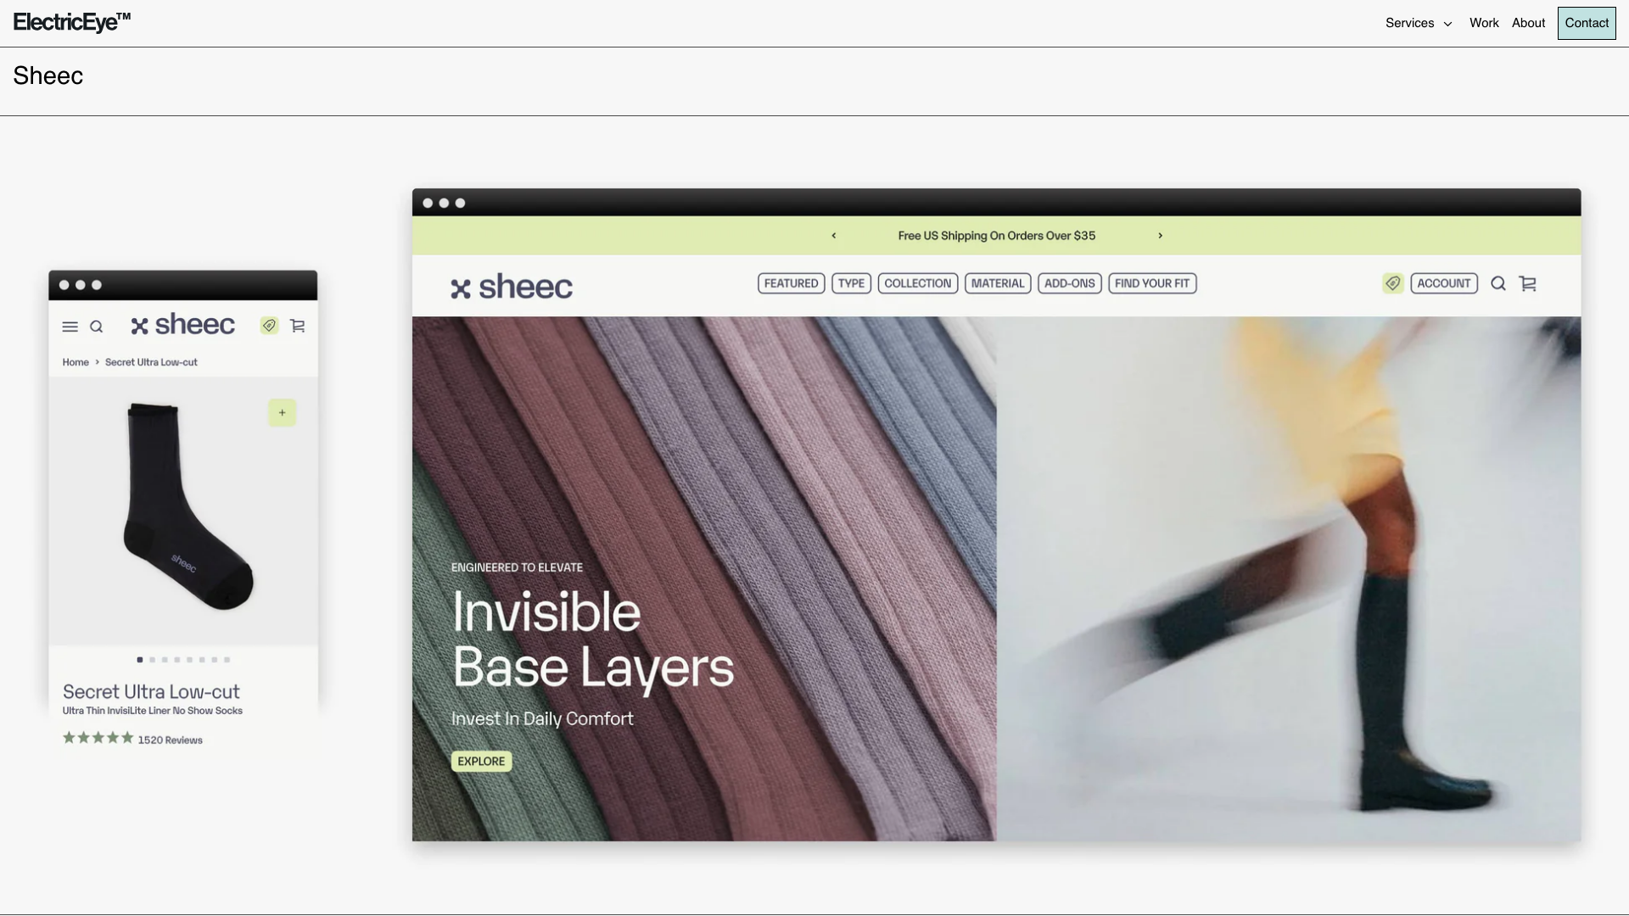This screenshot has height=916, width=1629.
Task: Open the ElectricEye logo home link
Action: coord(72,22)
